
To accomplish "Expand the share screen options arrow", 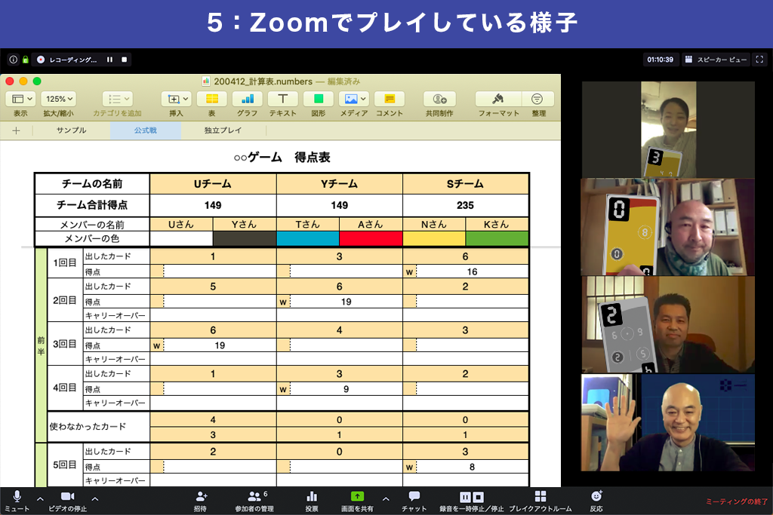I will click(386, 498).
